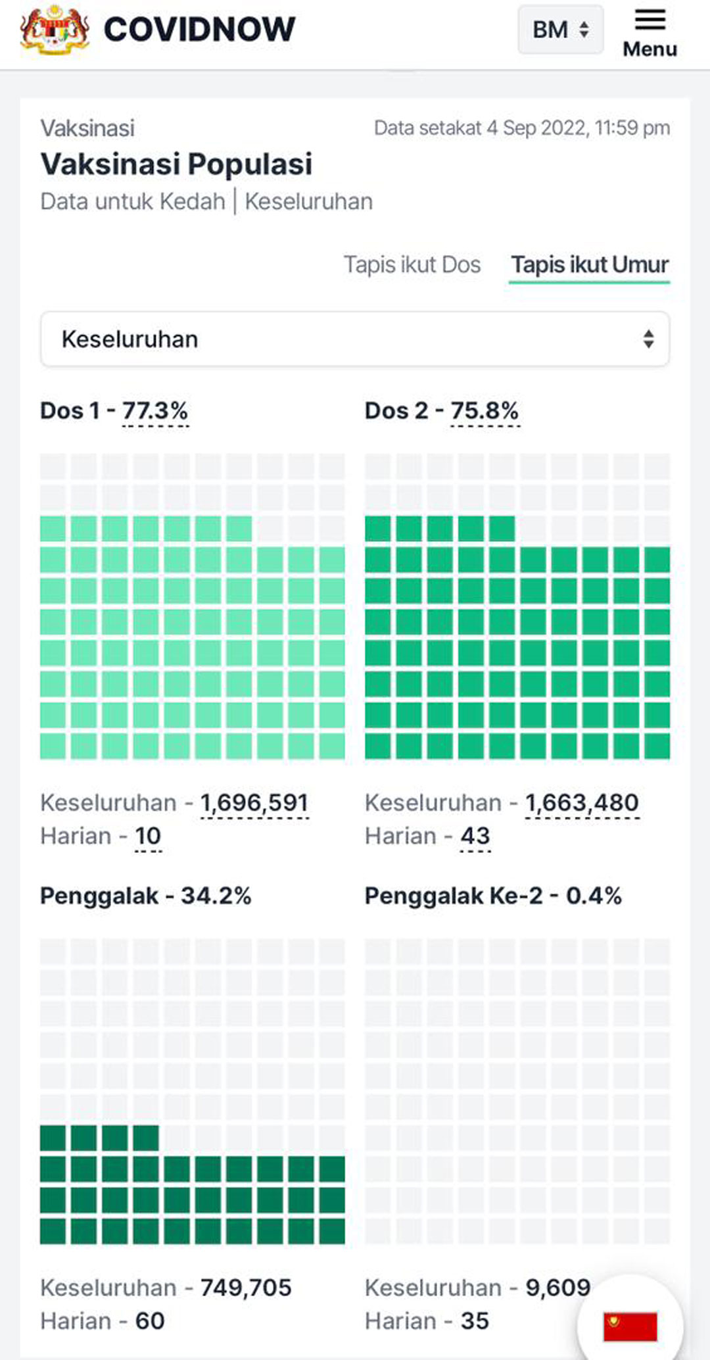This screenshot has height=1360, width=710.
Task: Click the Penggalak Ke-2 empty waffle chart
Action: (517, 1092)
